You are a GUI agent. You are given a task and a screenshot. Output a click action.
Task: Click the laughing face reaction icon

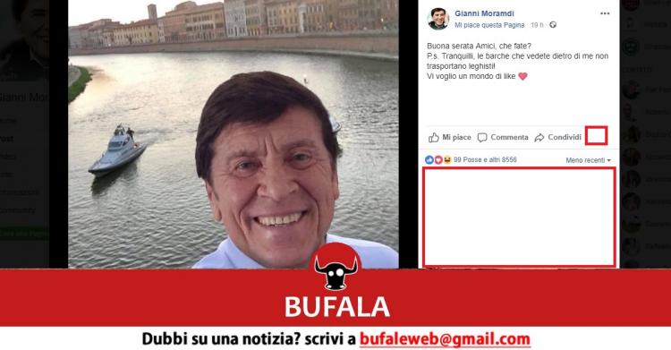tap(447, 160)
